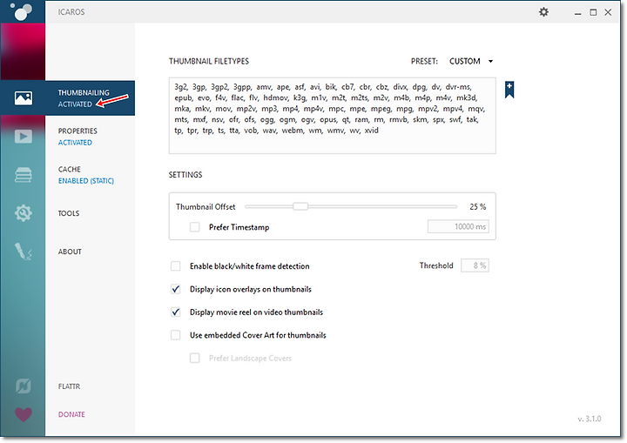This screenshot has height=443, width=627.
Task: Click the Flattr logo icon
Action: pyautogui.click(x=24, y=386)
